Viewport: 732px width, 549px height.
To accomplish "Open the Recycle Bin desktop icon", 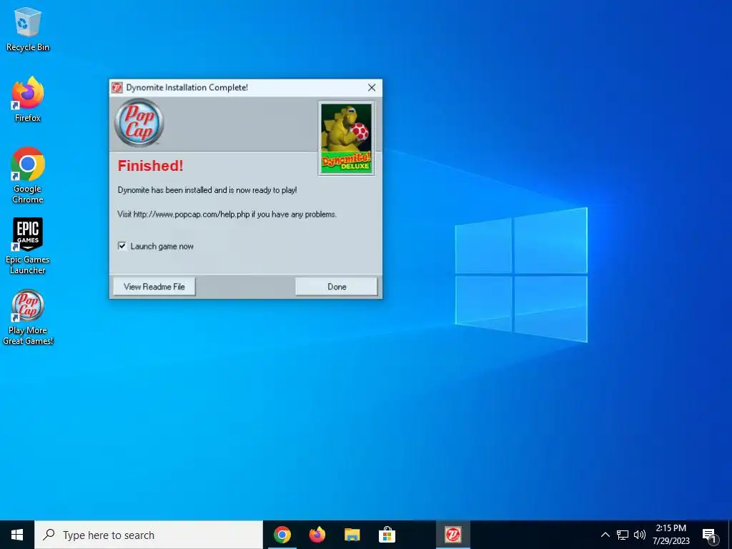I will (x=28, y=29).
